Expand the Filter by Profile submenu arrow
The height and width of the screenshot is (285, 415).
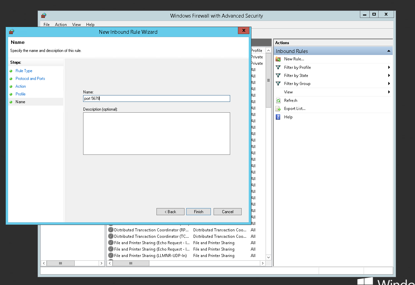[x=389, y=67]
